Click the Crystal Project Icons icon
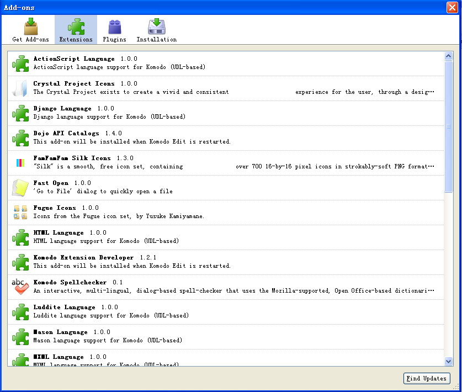This screenshot has height=392, width=462. (x=20, y=88)
